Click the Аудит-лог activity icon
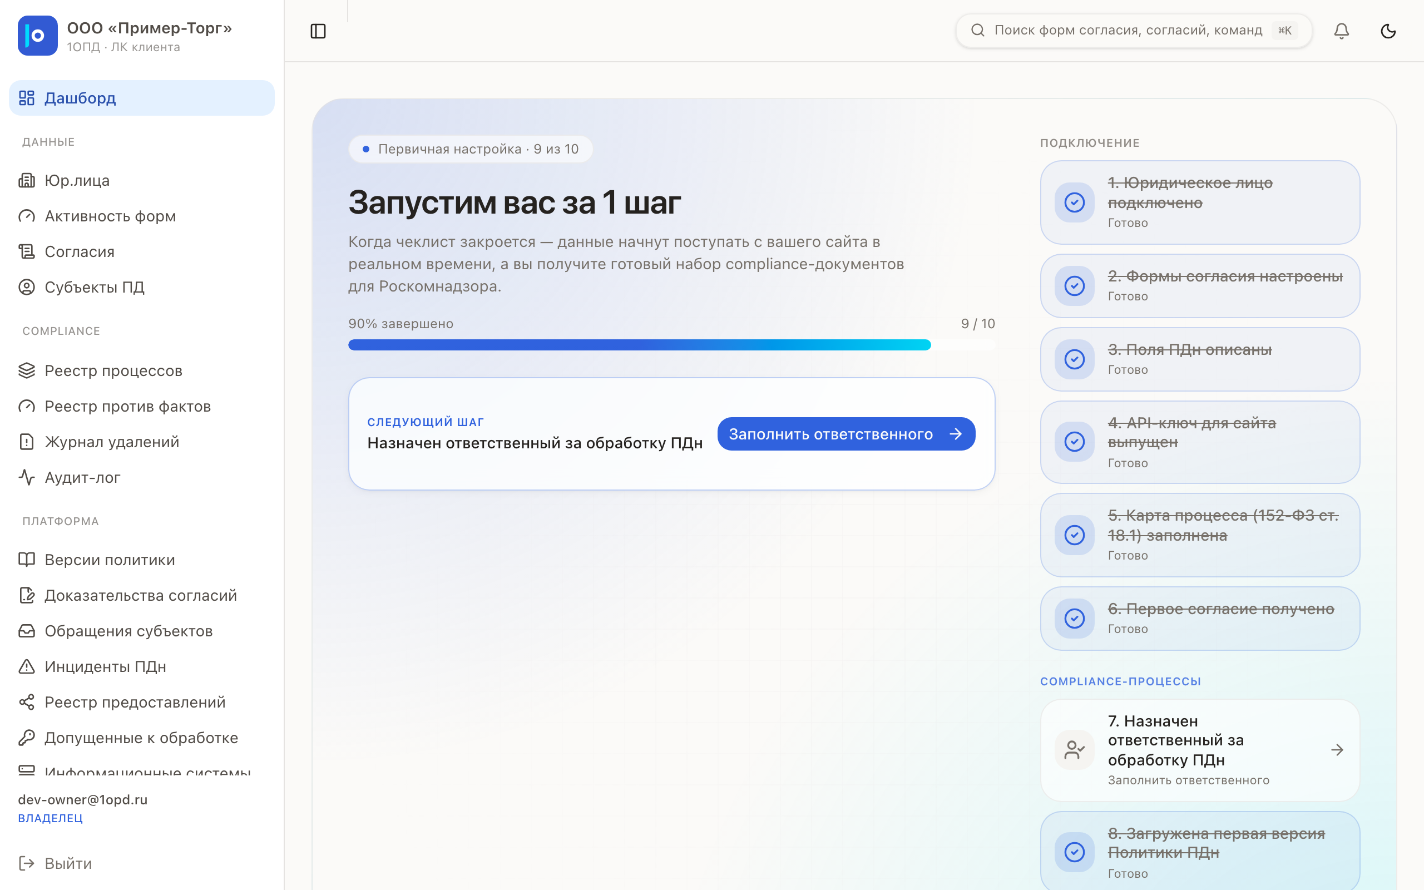 (27, 477)
